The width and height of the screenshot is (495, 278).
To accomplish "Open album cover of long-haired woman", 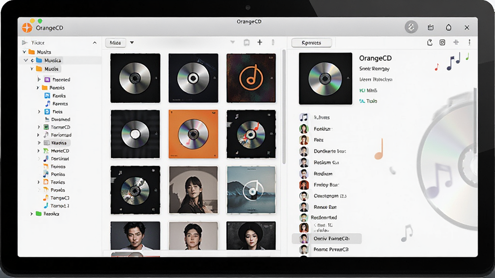I will (x=193, y=190).
